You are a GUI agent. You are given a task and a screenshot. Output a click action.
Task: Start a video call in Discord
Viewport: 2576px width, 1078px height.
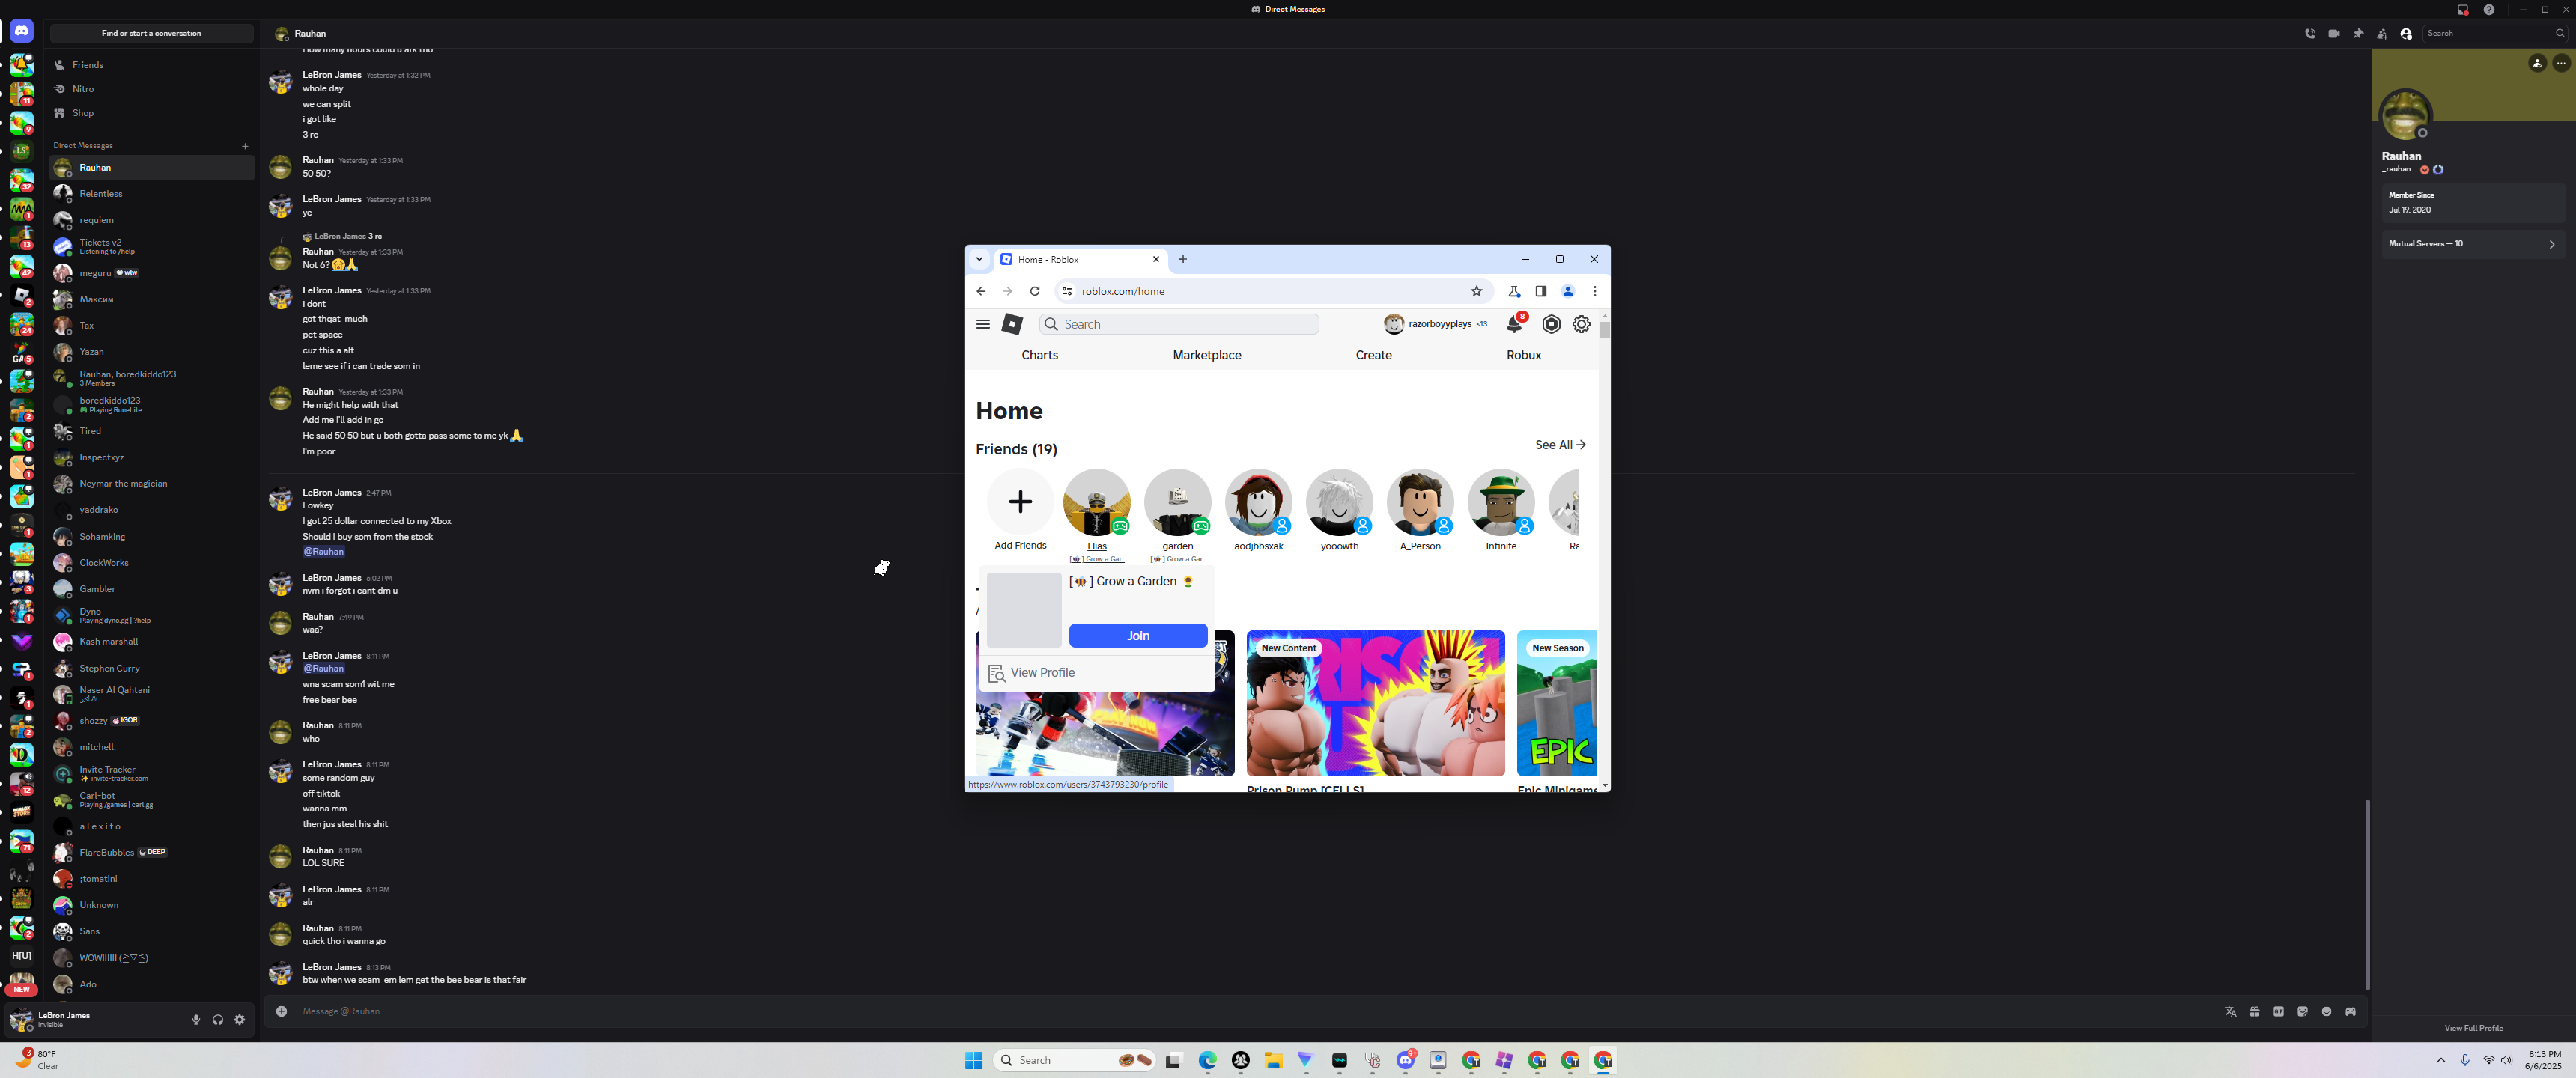click(2334, 34)
